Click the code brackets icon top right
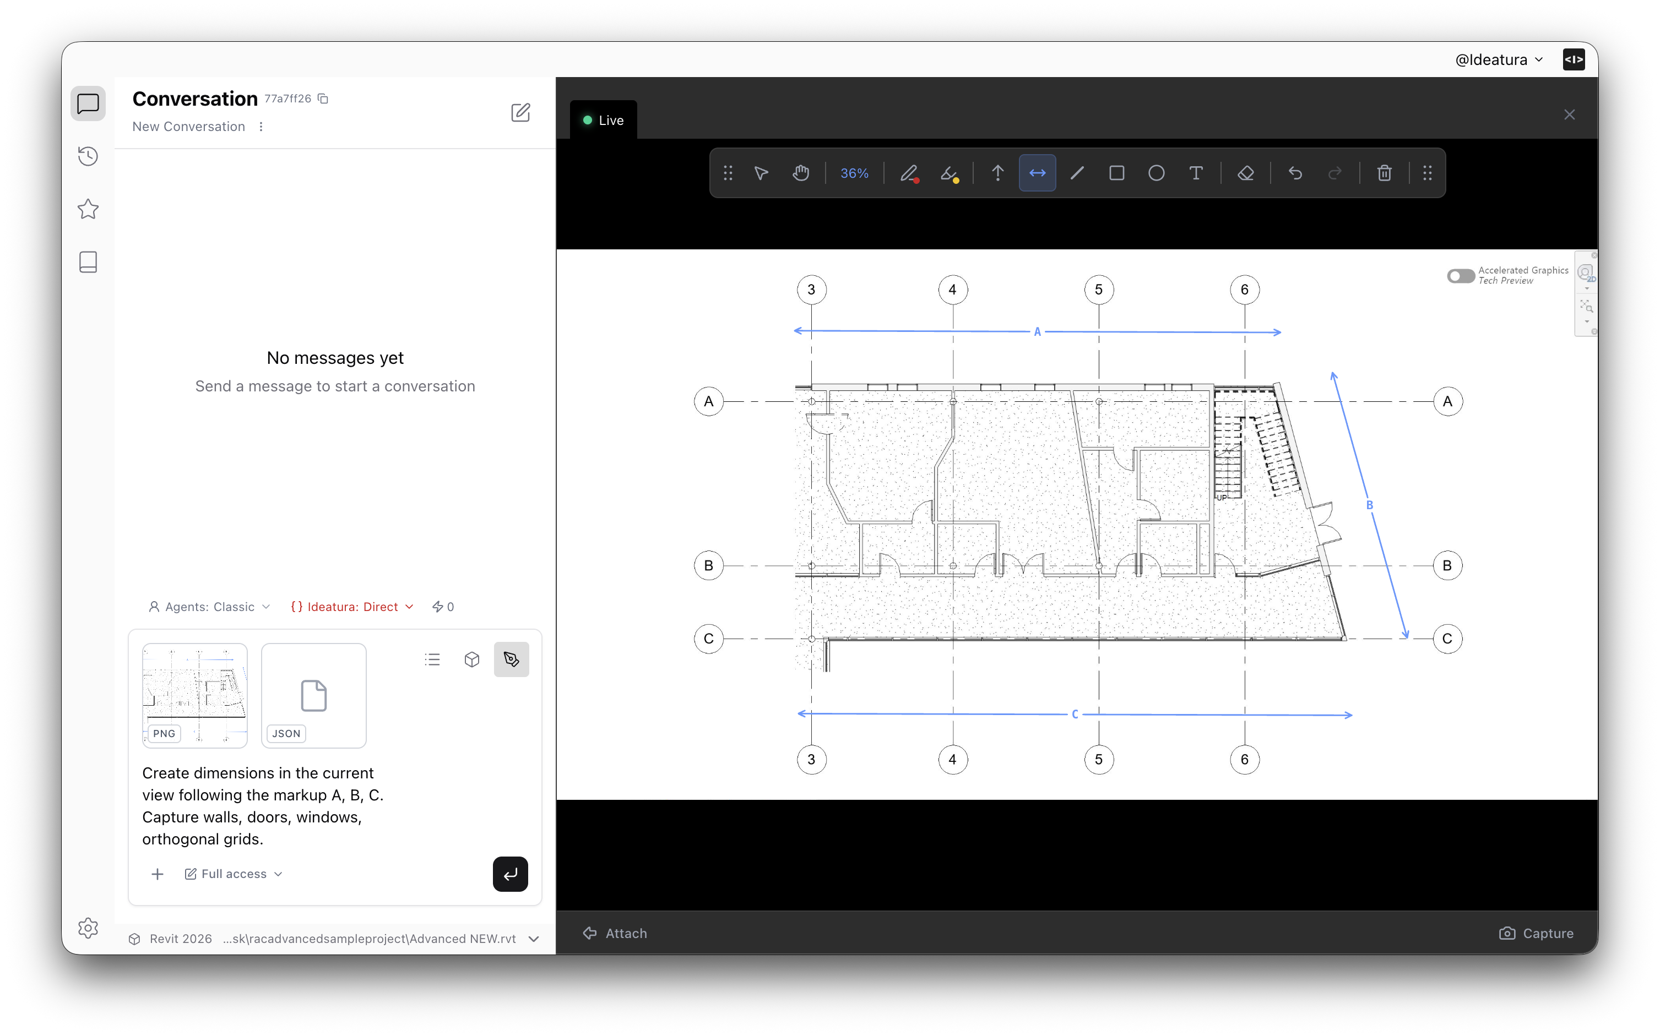Image resolution: width=1660 pixels, height=1036 pixels. click(x=1574, y=59)
